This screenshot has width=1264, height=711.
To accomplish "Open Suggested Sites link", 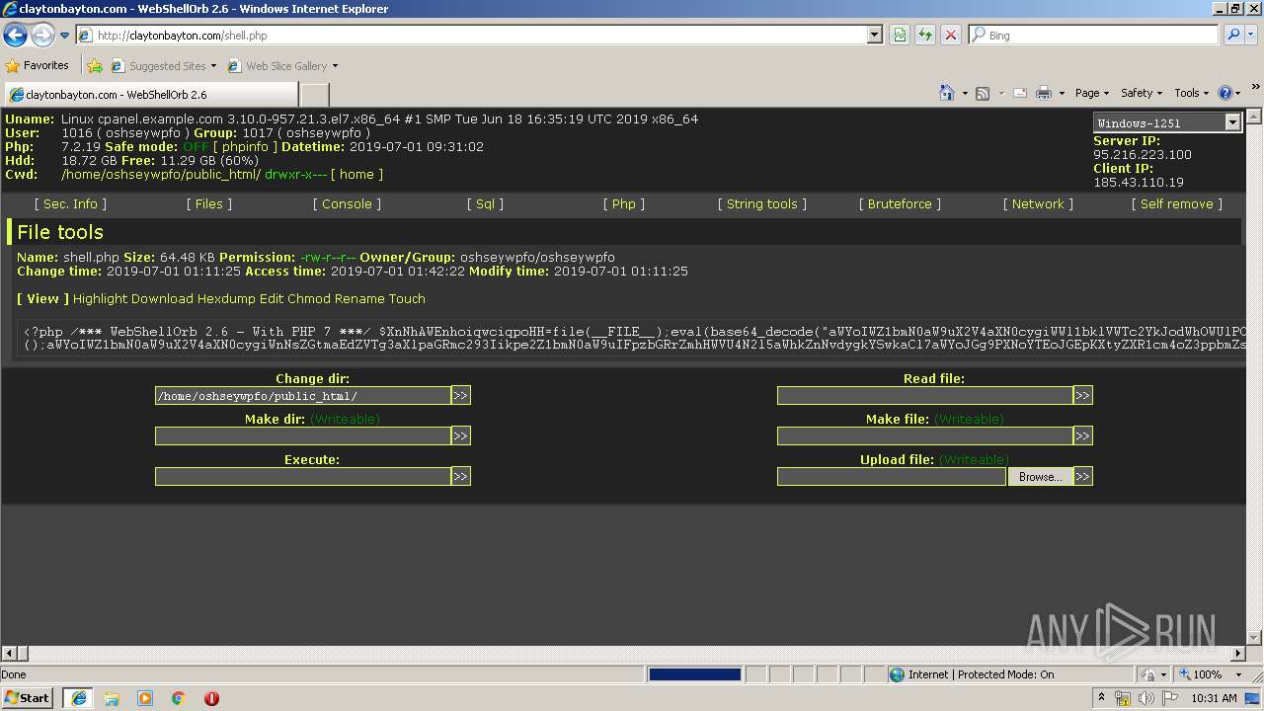I will tap(163, 66).
